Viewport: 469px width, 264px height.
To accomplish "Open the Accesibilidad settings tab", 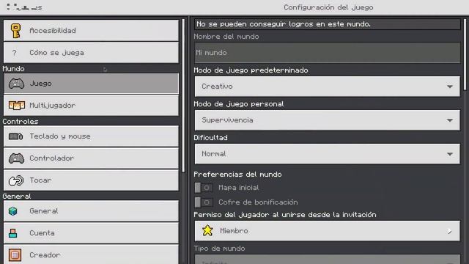I will pos(91,31).
